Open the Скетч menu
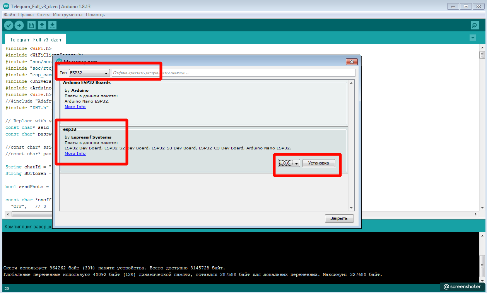The image size is (487, 293). [43, 15]
